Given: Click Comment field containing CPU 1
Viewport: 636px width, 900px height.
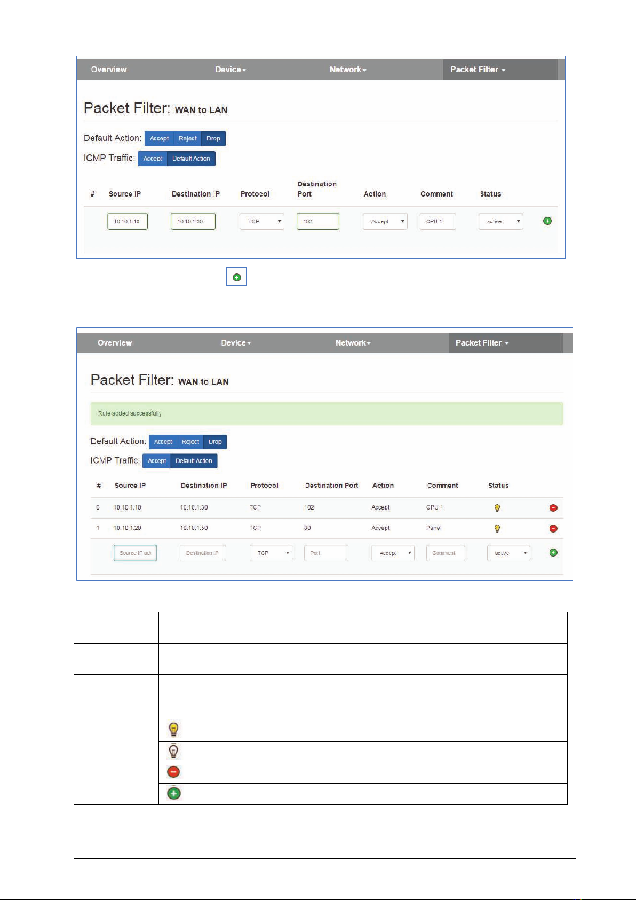Looking at the screenshot, I should pyautogui.click(x=438, y=221).
